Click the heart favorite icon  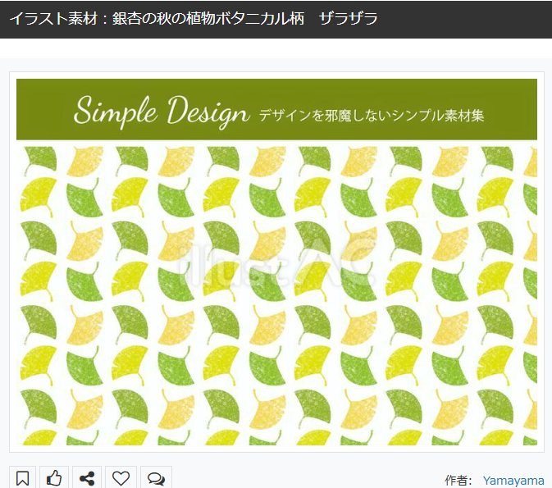point(121,478)
